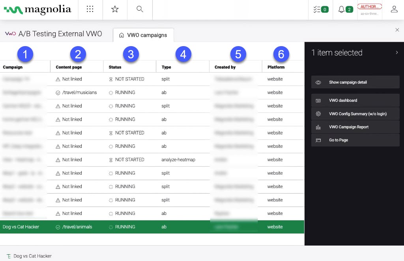Select the row linked to /travel/musicians

79,93
